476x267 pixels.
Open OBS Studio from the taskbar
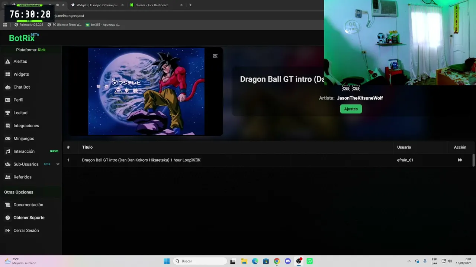click(x=299, y=261)
